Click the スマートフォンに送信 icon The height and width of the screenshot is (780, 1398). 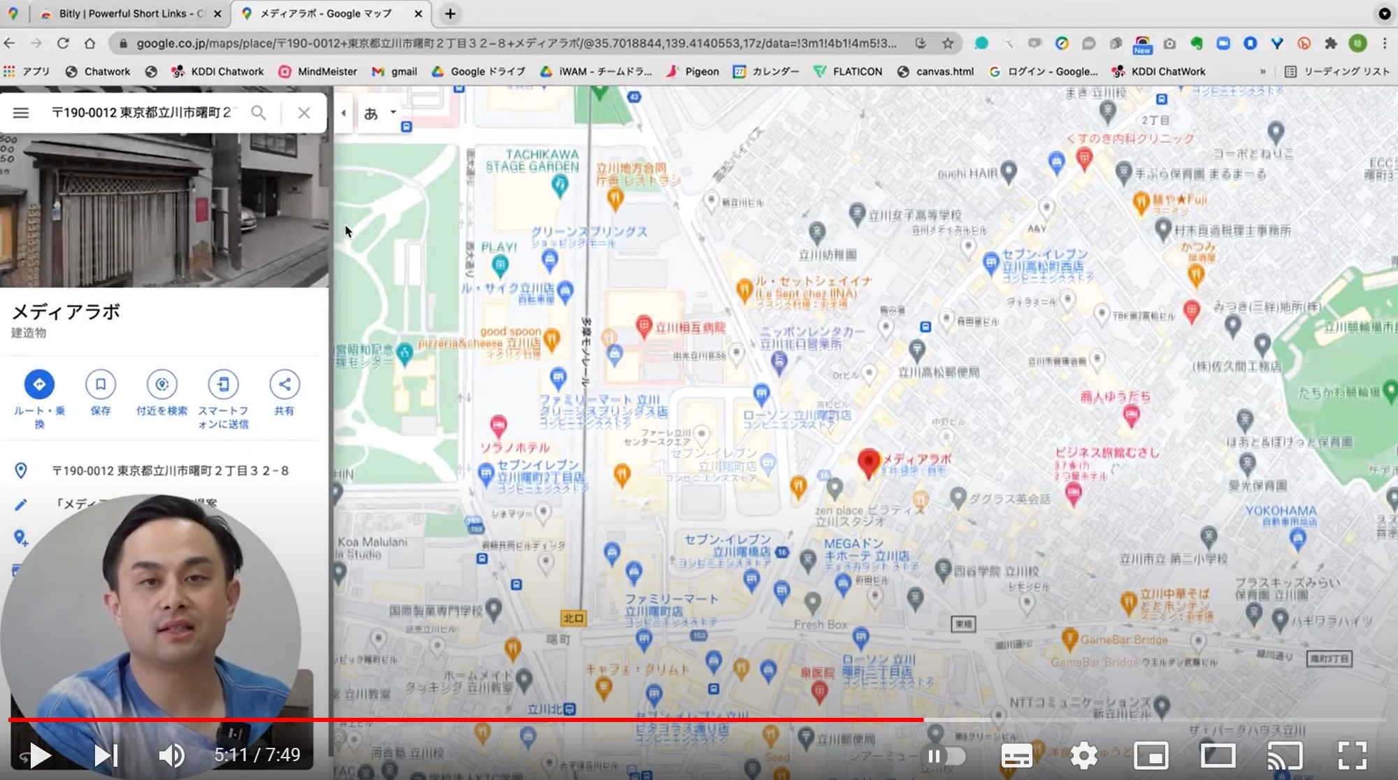[223, 384]
